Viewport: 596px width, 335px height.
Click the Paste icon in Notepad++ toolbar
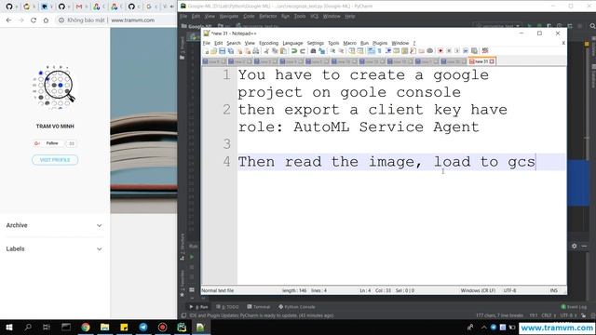point(283,51)
